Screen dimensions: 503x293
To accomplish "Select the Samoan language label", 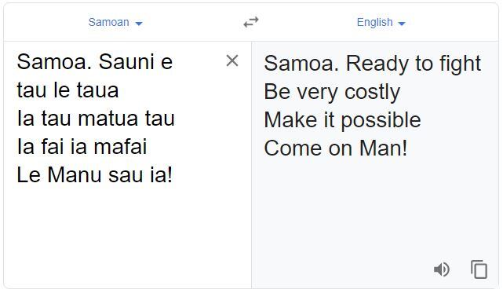I will [109, 22].
